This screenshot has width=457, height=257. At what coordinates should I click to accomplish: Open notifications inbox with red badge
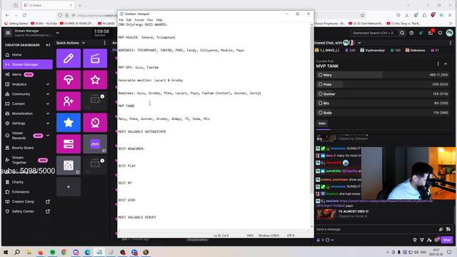[x=431, y=33]
